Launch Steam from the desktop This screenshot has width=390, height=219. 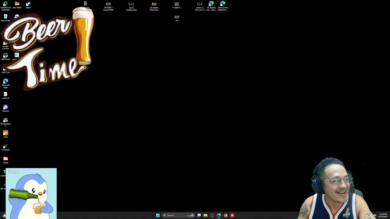pyautogui.click(x=28, y=5)
